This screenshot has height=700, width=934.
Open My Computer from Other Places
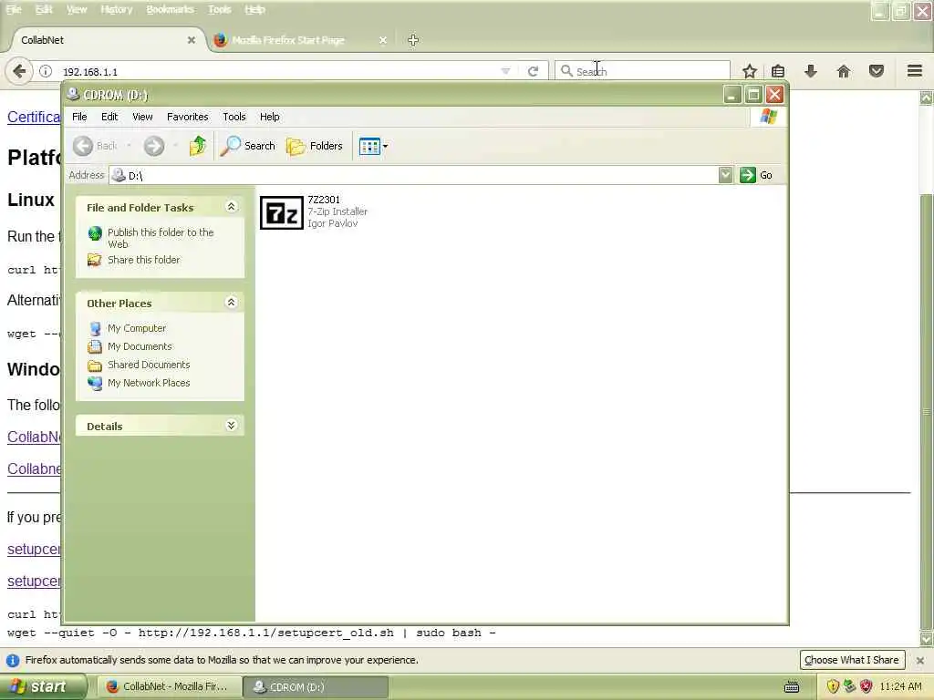pyautogui.click(x=137, y=328)
